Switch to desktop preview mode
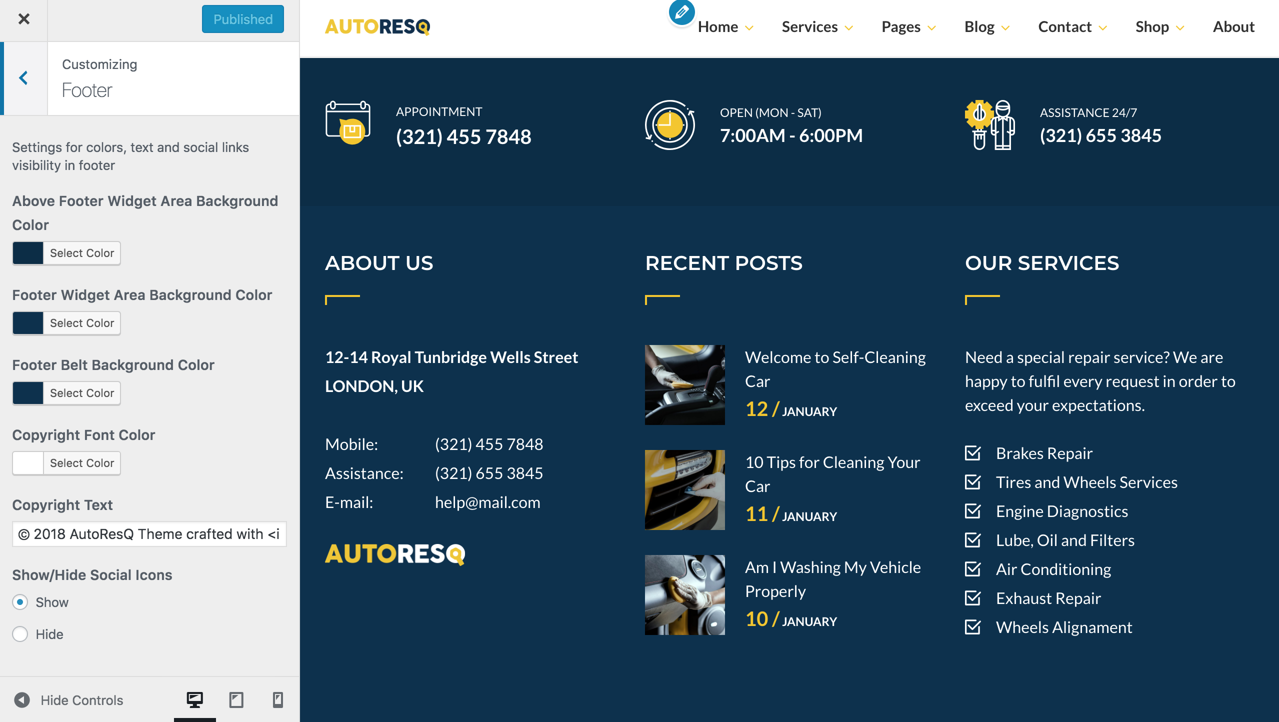The image size is (1279, 722). (x=195, y=699)
